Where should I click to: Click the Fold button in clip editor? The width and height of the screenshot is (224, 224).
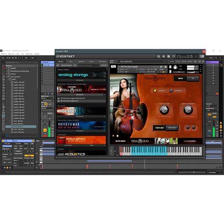click(x=37, y=141)
